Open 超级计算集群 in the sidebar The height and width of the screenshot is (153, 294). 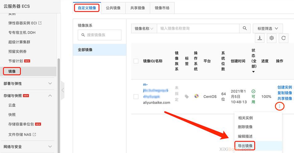pyautogui.click(x=19, y=42)
